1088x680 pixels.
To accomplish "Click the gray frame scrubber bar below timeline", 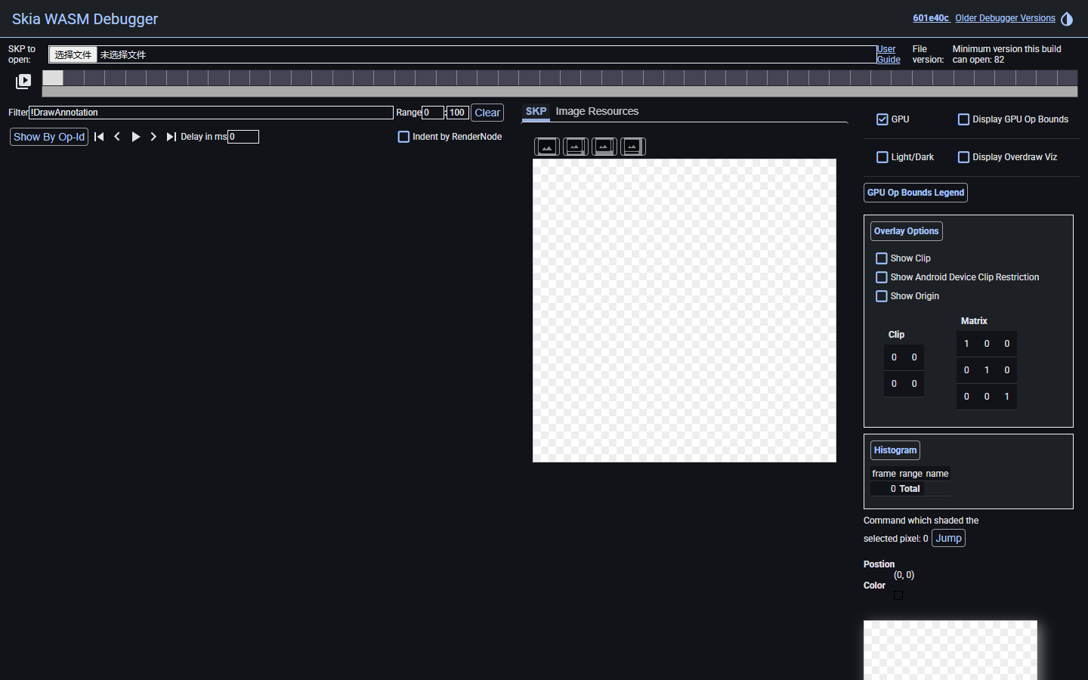I will pos(560,91).
